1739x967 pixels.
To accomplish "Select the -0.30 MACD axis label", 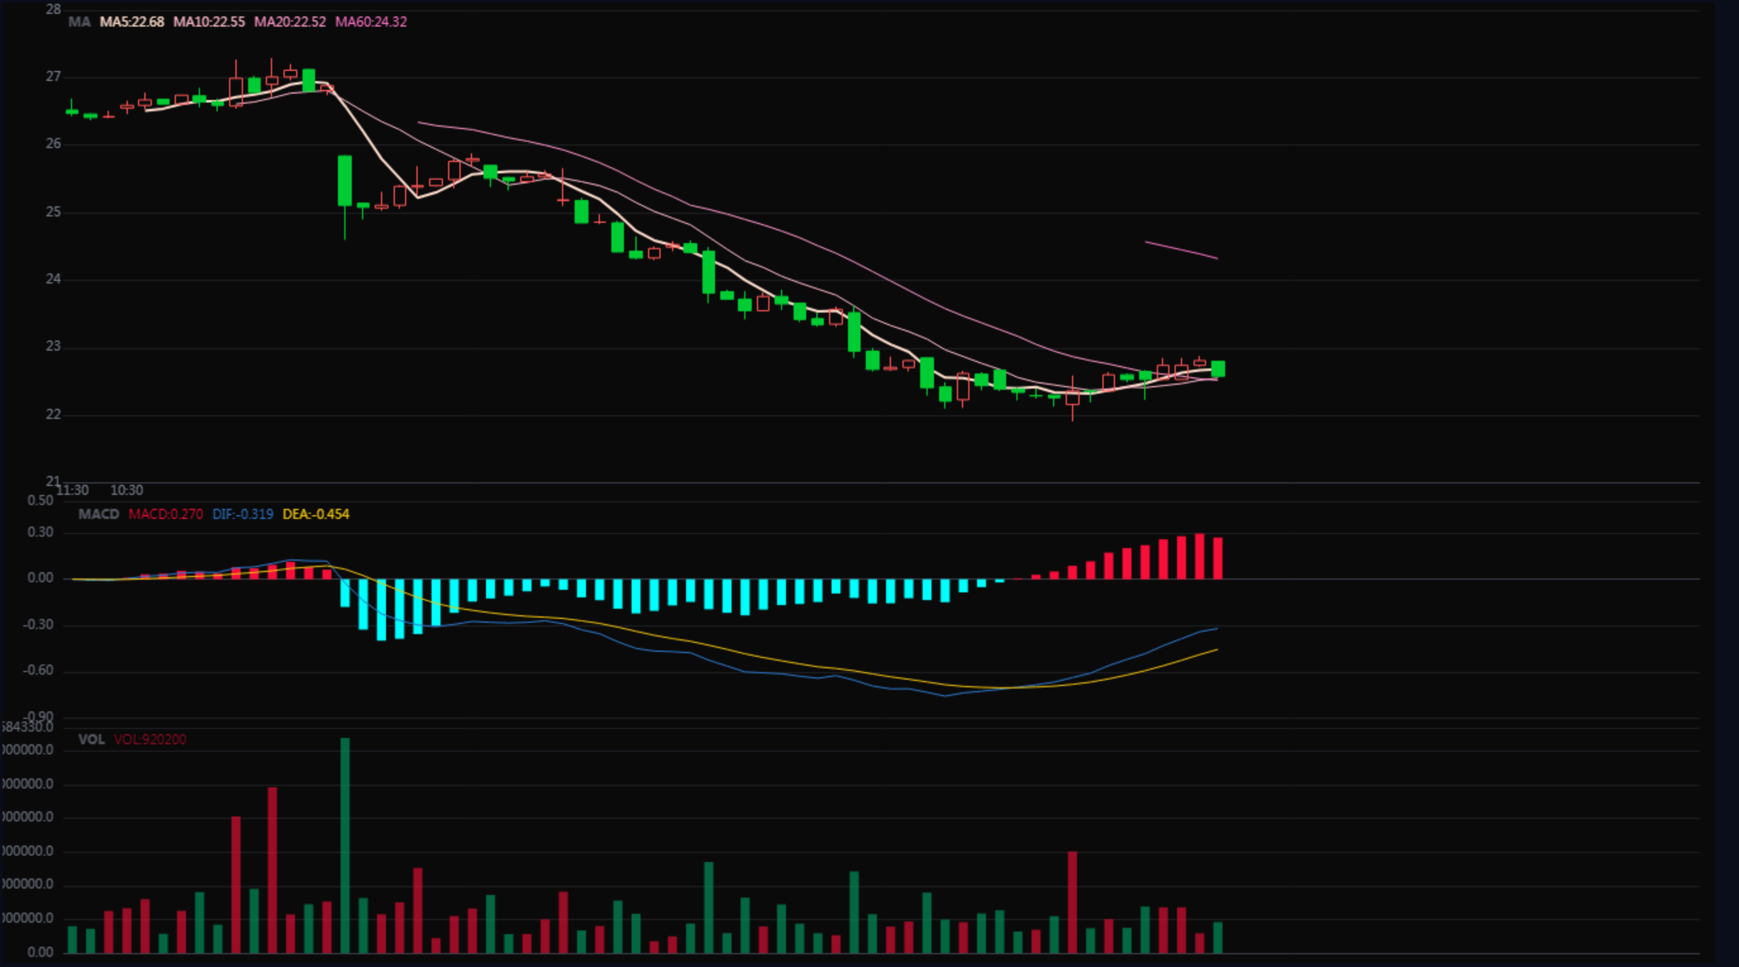I will [x=38, y=625].
